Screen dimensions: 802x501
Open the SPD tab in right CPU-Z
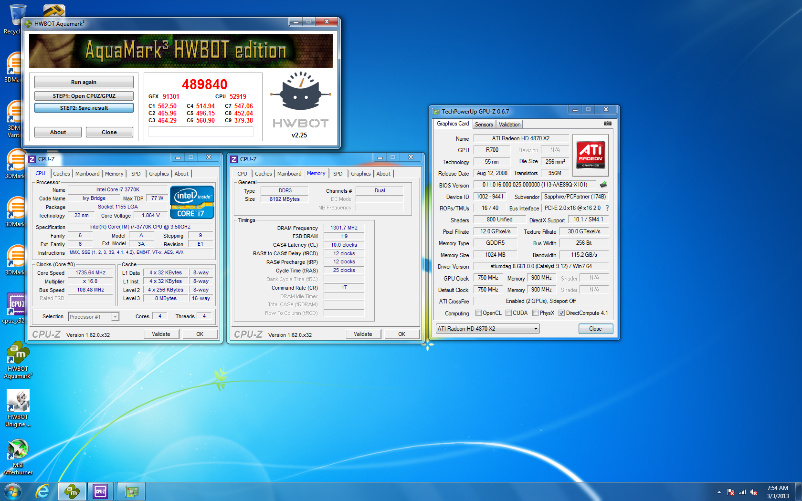click(338, 174)
